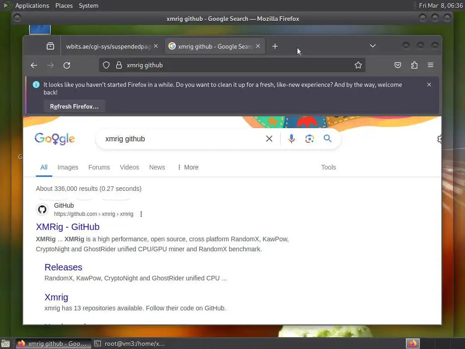Click the GitHub favicon in first result
Image resolution: width=465 pixels, height=349 pixels.
pos(42,209)
